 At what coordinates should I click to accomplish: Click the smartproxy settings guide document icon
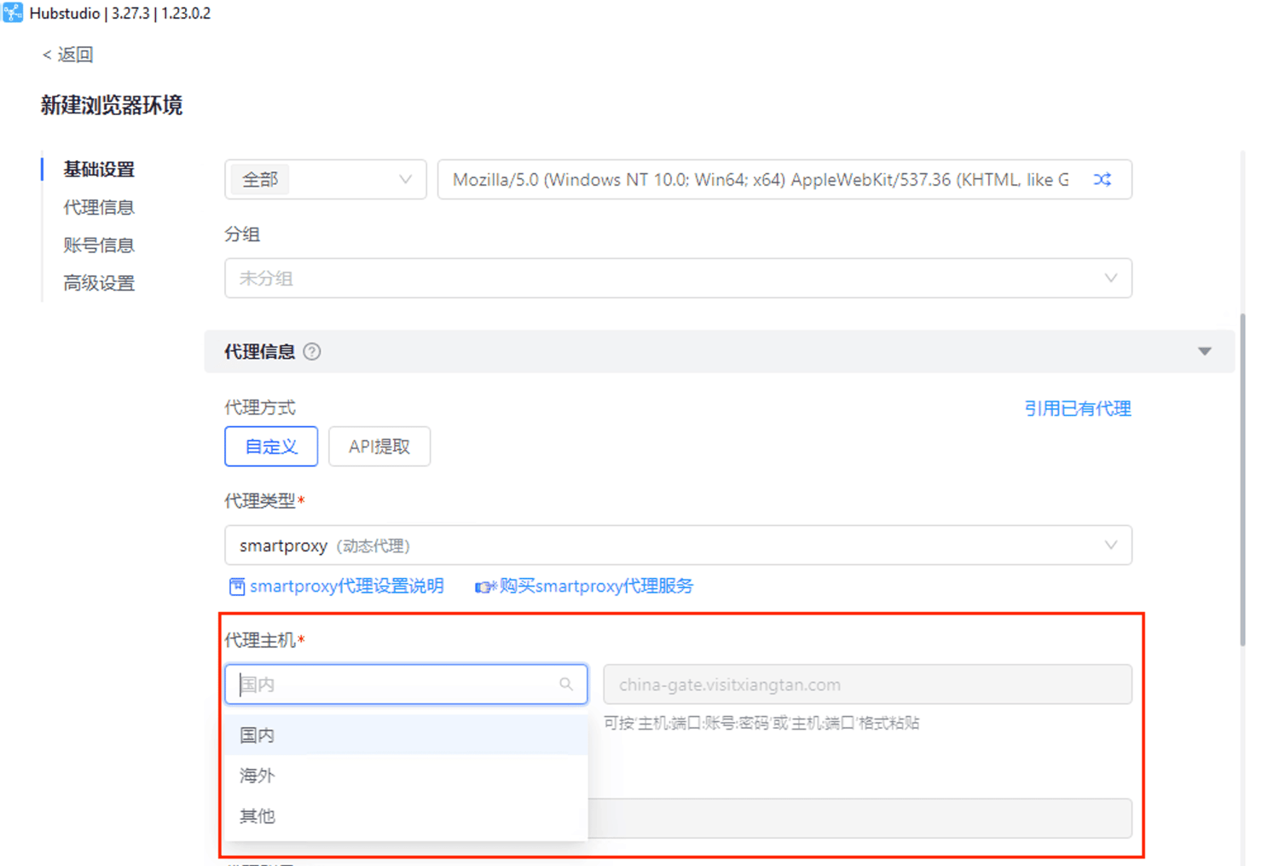click(x=236, y=586)
